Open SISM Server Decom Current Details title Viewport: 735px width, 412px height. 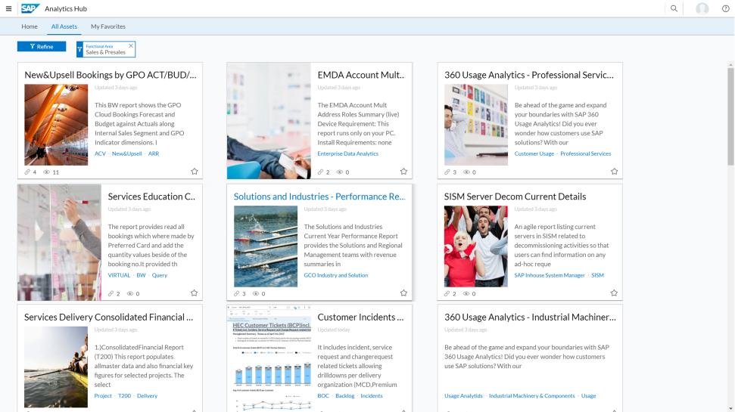coord(515,197)
